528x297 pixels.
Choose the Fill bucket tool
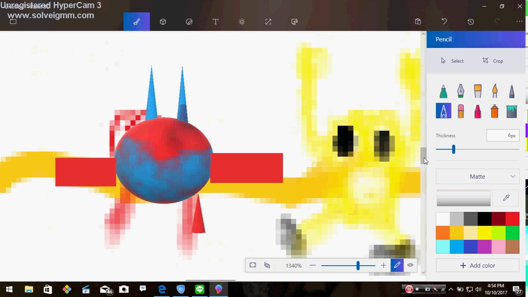(512, 111)
